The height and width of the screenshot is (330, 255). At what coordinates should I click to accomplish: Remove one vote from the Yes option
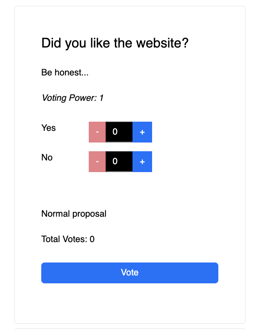click(97, 132)
